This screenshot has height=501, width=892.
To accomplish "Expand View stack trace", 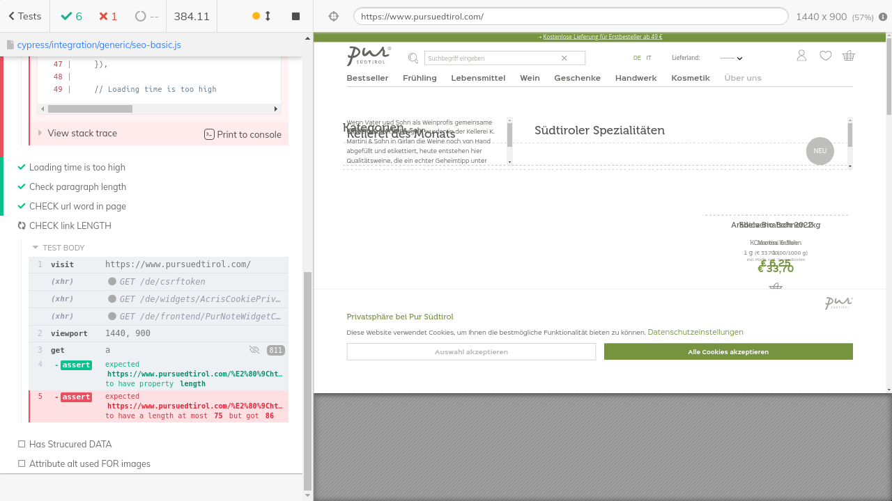I will coord(82,133).
